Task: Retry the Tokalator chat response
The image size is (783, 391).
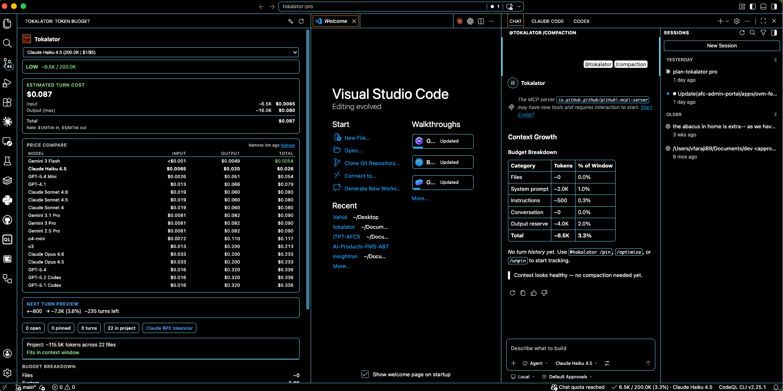Action: 512,293
